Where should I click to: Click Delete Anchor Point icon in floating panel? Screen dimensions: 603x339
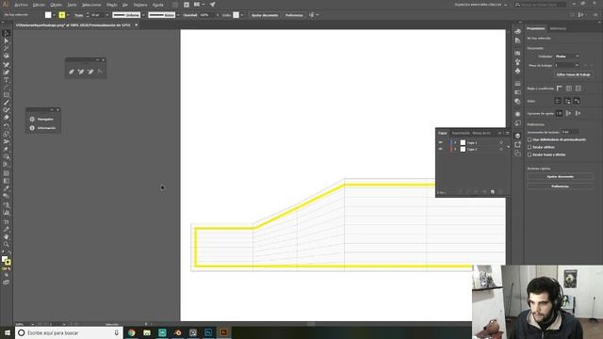tap(90, 72)
